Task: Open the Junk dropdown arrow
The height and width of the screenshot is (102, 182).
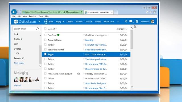Action: [92, 22]
